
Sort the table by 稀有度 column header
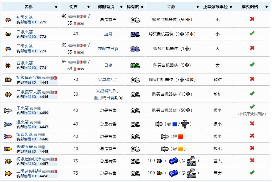(x=135, y=7)
